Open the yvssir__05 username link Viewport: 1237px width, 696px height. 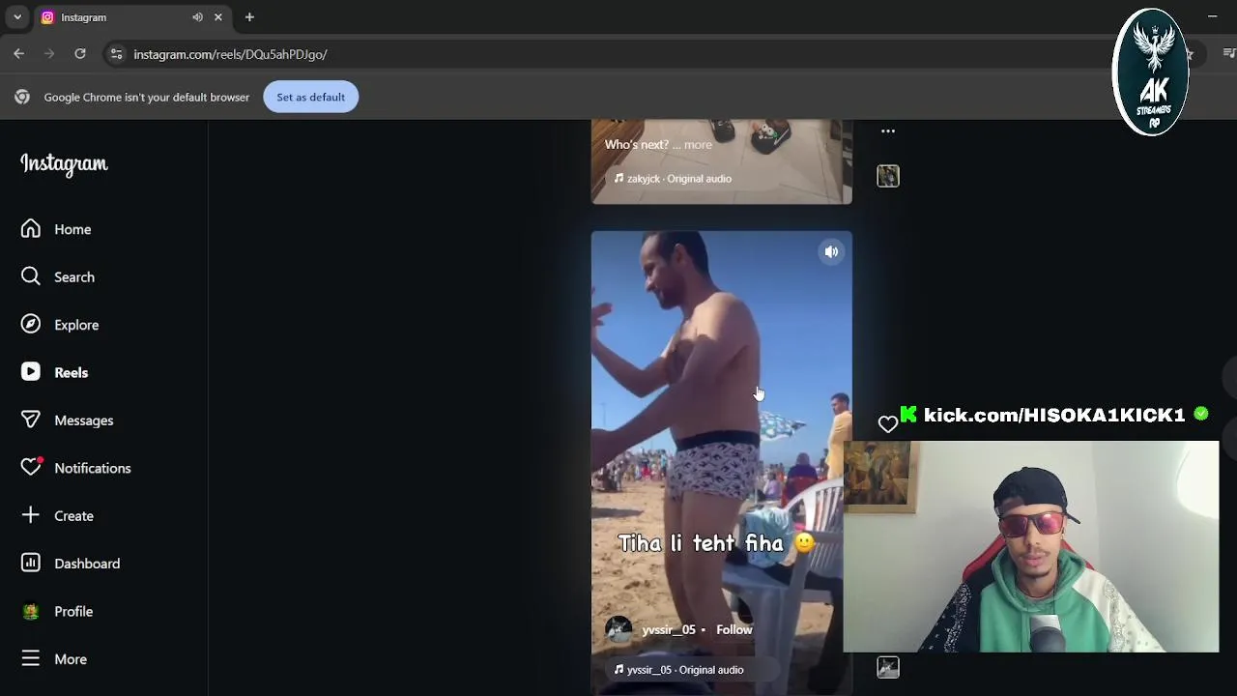pyautogui.click(x=669, y=629)
